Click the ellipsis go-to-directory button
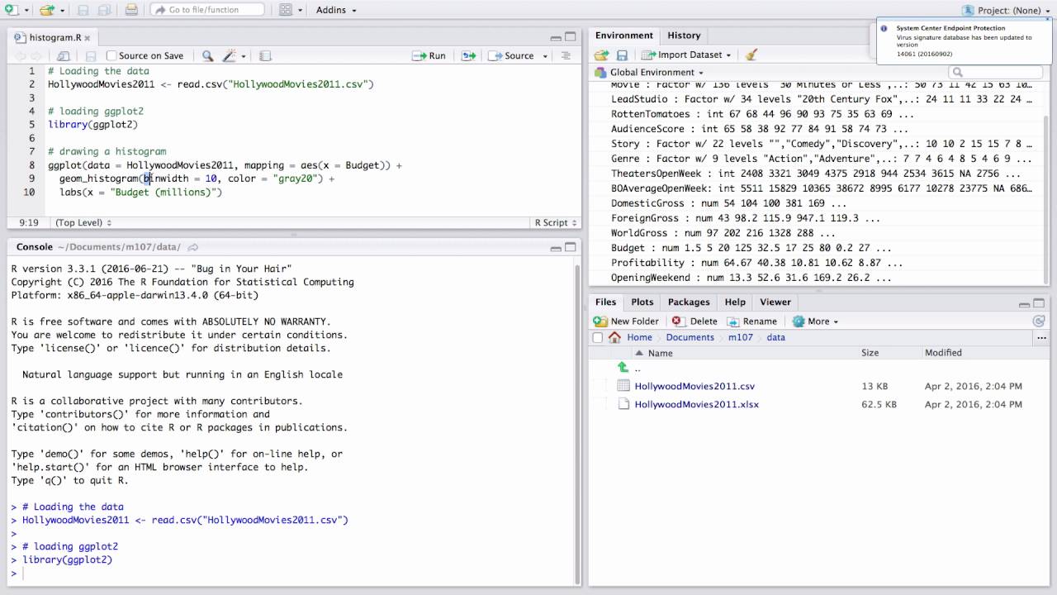Screen dimensions: 1057x595 click(1041, 337)
